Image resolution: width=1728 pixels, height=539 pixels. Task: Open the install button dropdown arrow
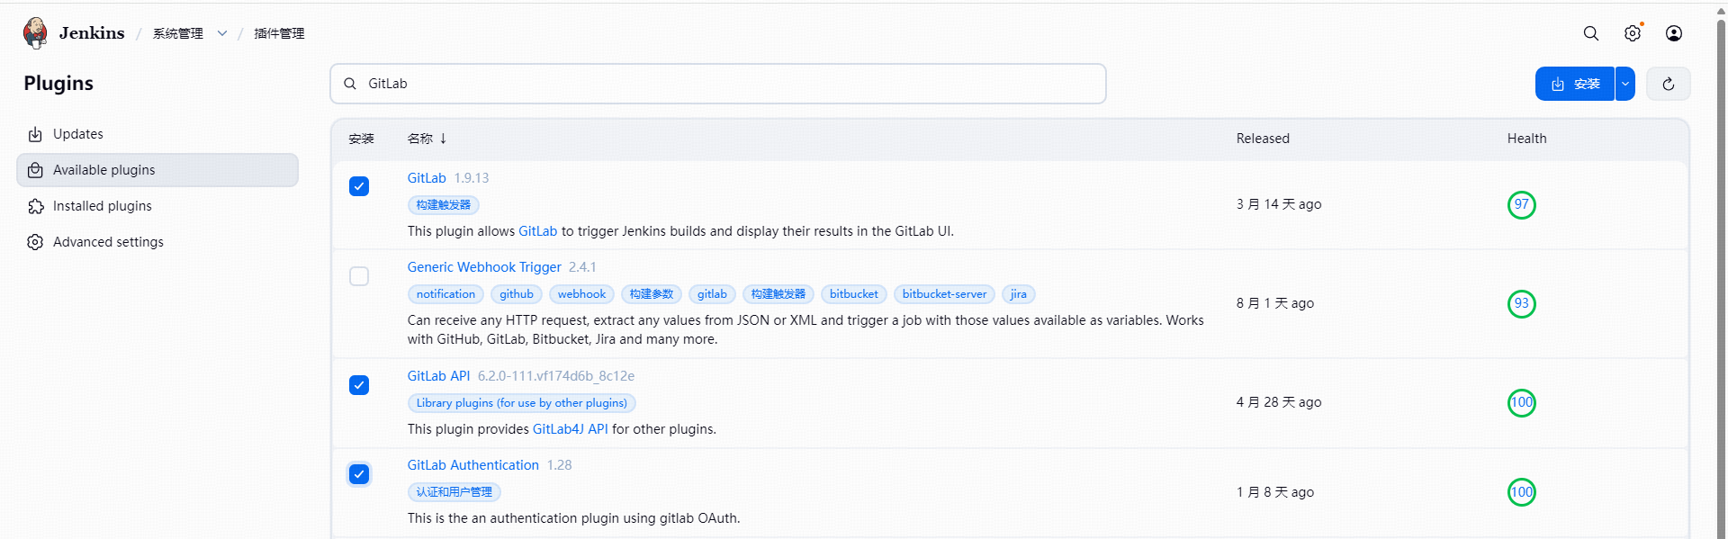point(1625,84)
